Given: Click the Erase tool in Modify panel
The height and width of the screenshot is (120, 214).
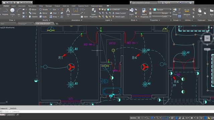Looking at the screenshot, I should (62, 10).
